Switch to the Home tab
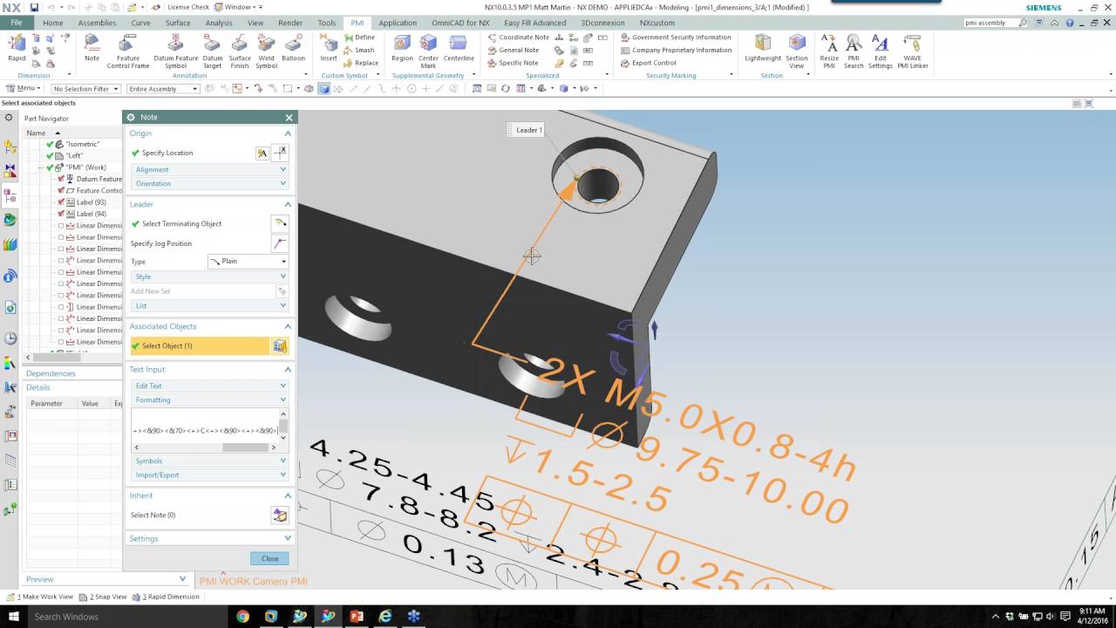Screen dimensions: 1116x628 52,23
